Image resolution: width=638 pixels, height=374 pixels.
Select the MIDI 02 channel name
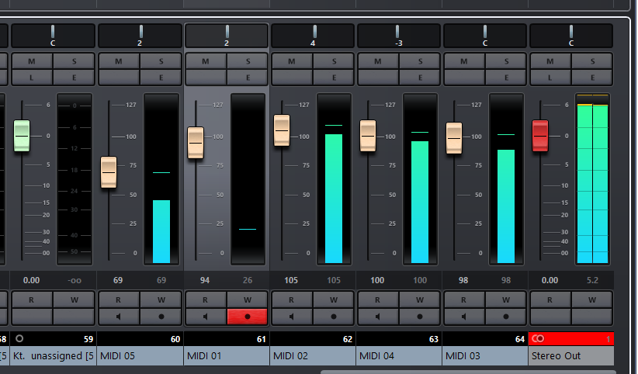click(x=312, y=356)
